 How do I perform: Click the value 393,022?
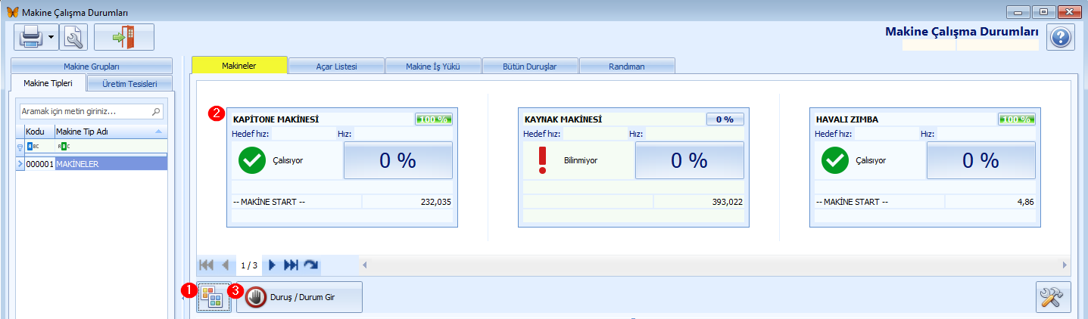(x=726, y=203)
